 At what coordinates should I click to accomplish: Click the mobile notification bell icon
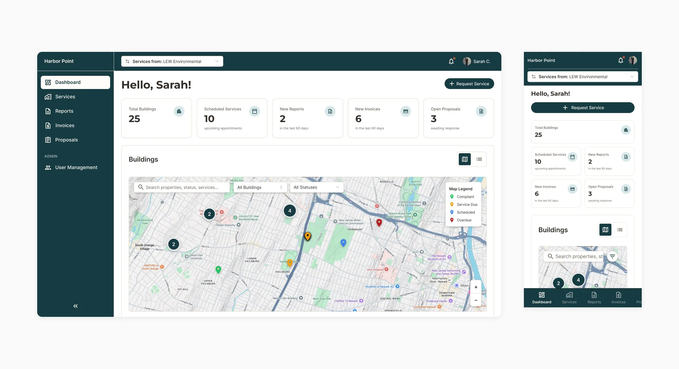pos(621,60)
